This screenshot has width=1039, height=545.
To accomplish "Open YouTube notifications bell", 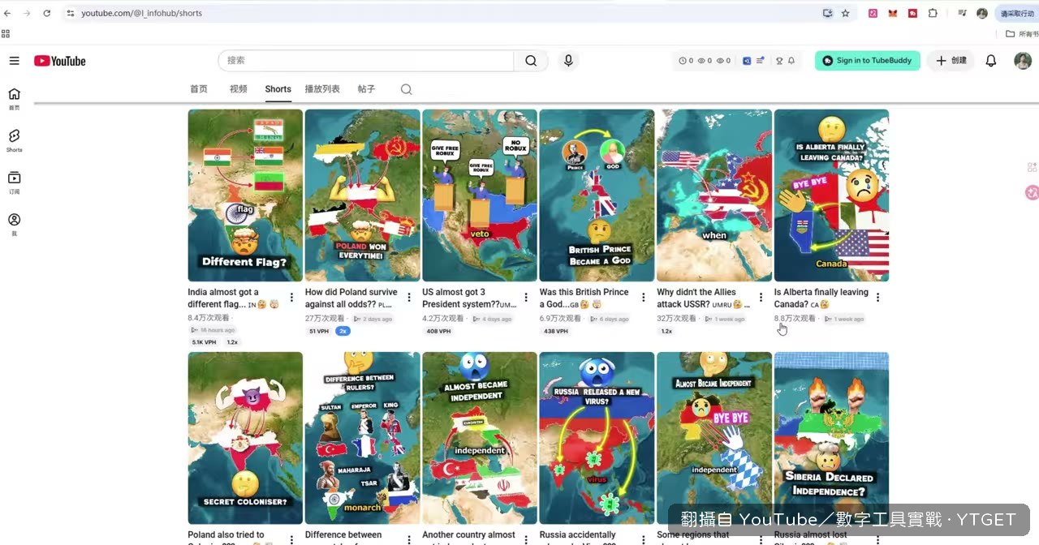I will [x=990, y=61].
